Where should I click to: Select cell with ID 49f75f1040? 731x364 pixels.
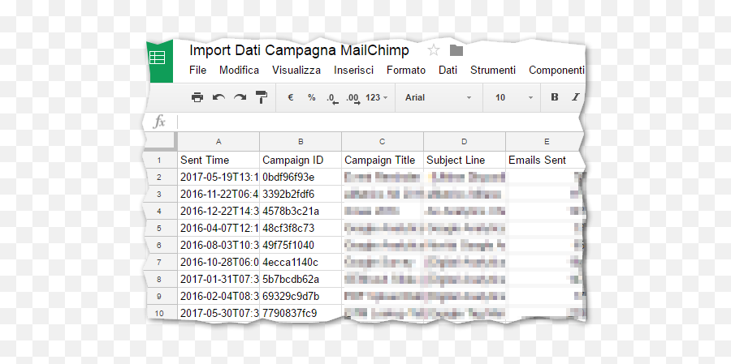click(x=301, y=246)
